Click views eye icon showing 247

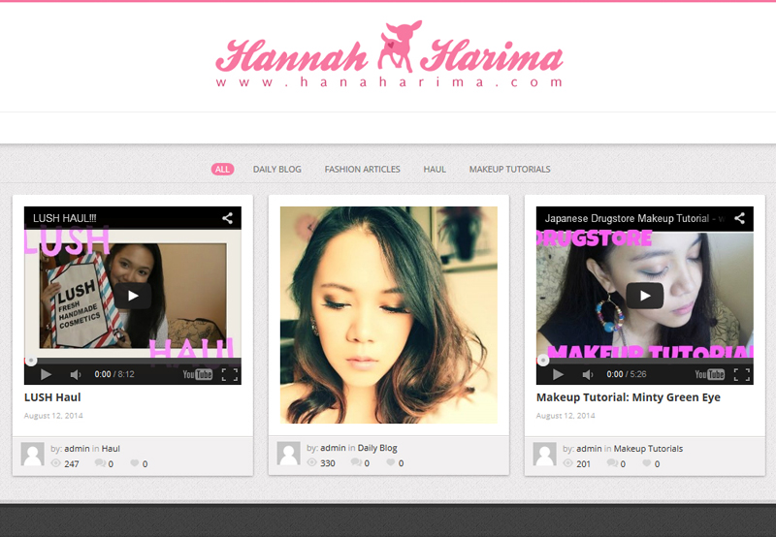(x=56, y=463)
